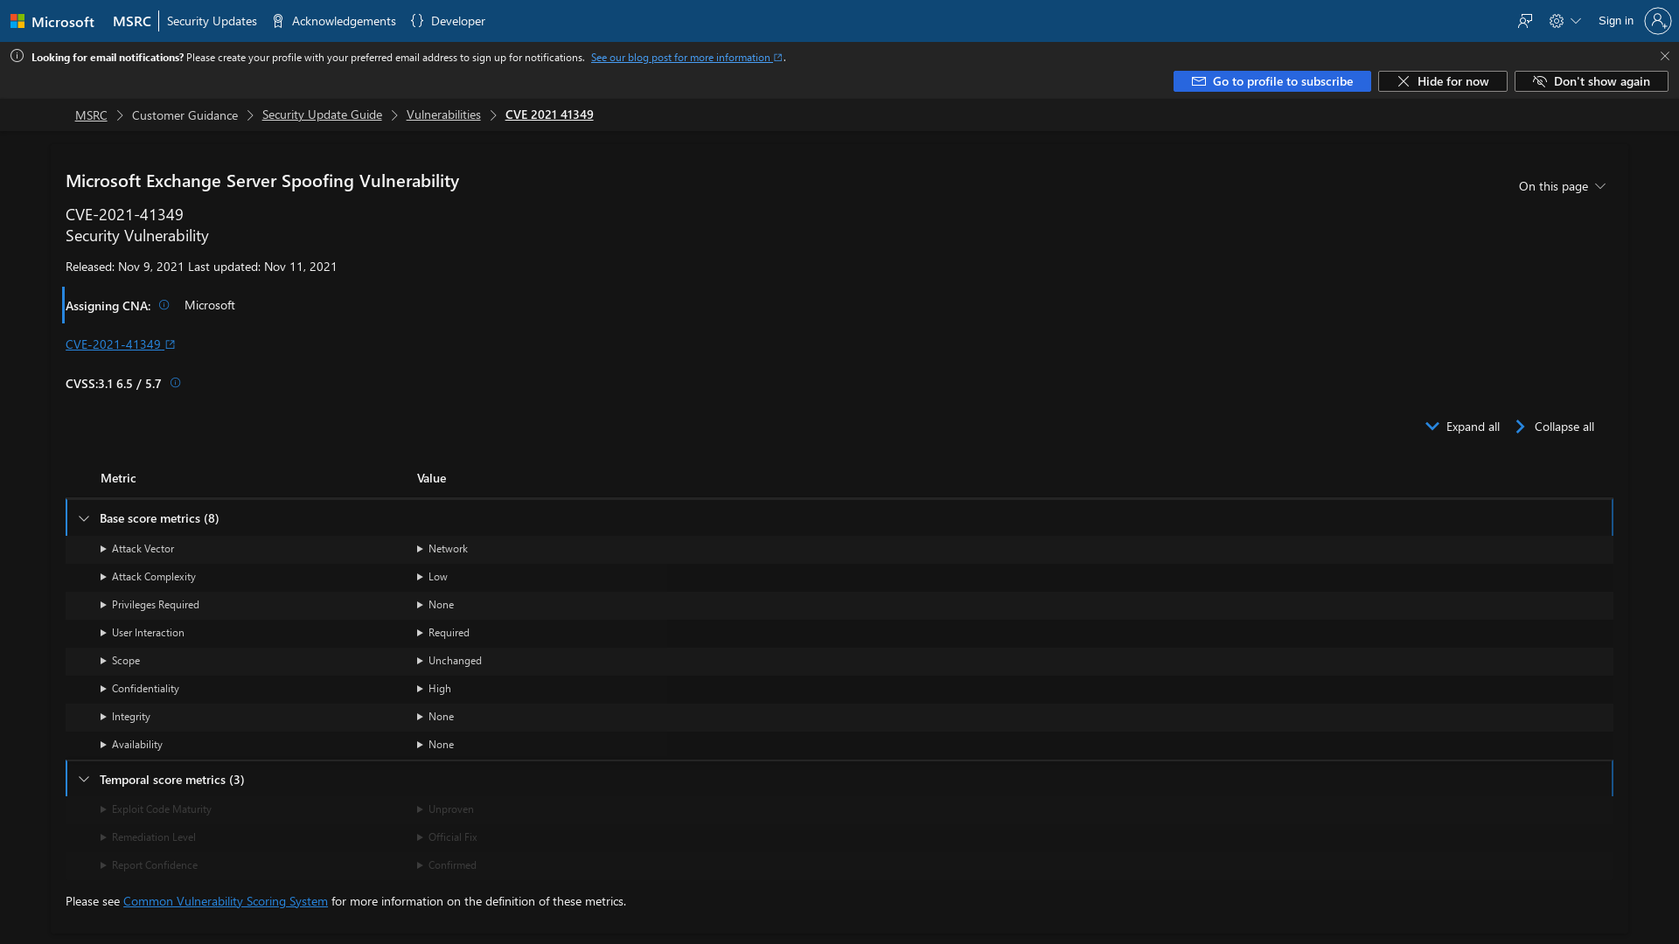Go to MSRC breadcrumb

(91, 115)
